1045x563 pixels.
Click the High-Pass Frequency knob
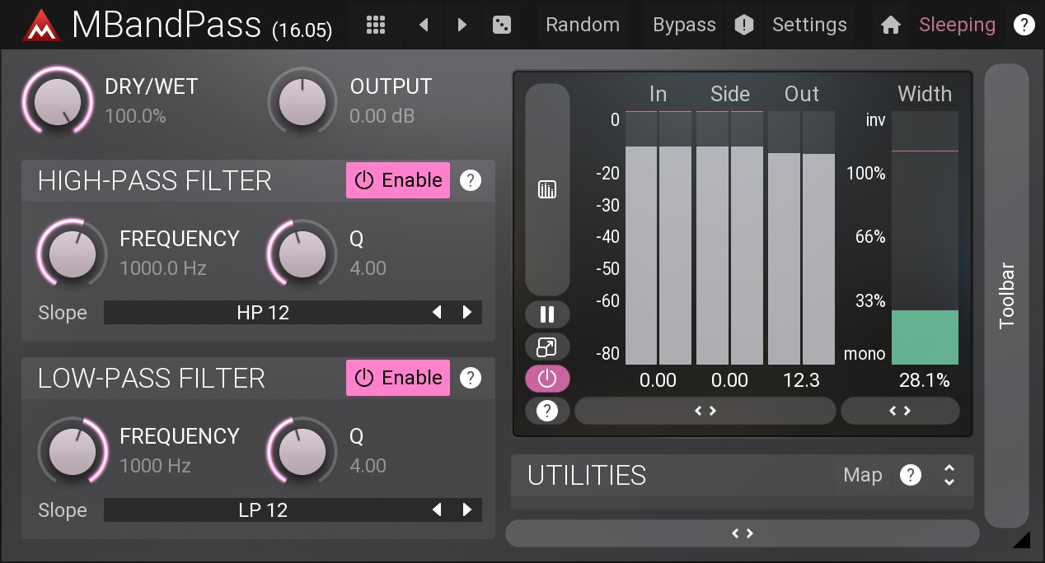click(72, 254)
